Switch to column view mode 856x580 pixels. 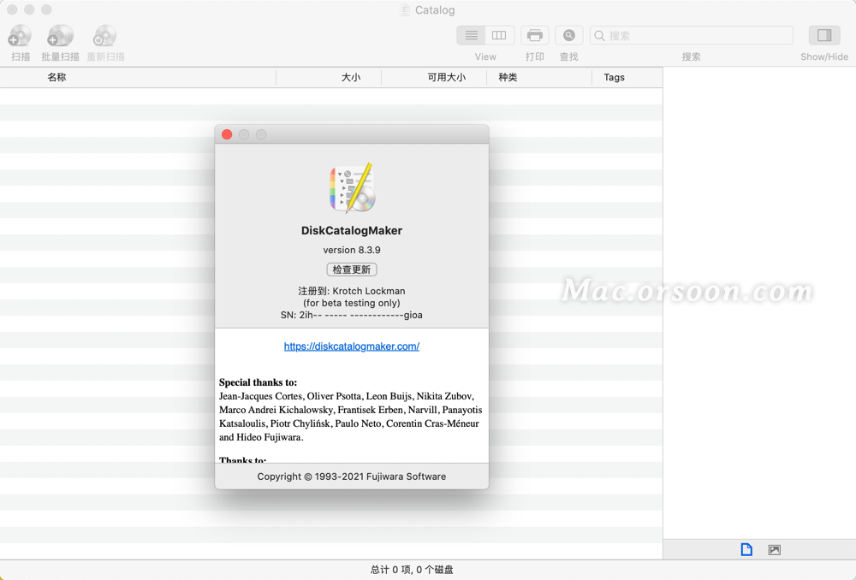499,35
